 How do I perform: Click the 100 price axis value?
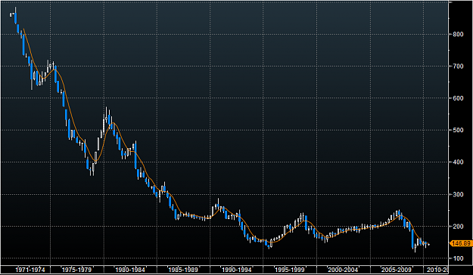[x=458, y=258]
